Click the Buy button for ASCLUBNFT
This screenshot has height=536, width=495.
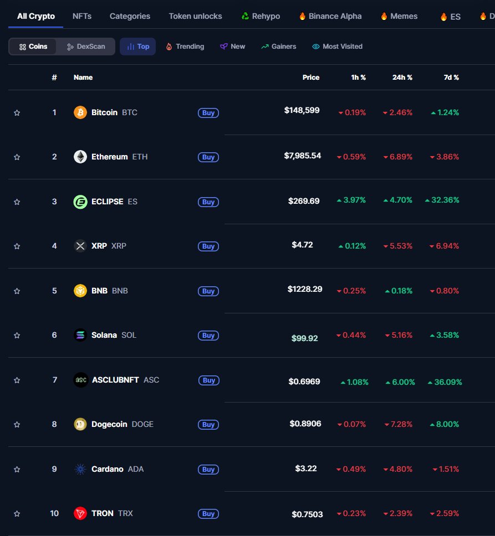[209, 380]
